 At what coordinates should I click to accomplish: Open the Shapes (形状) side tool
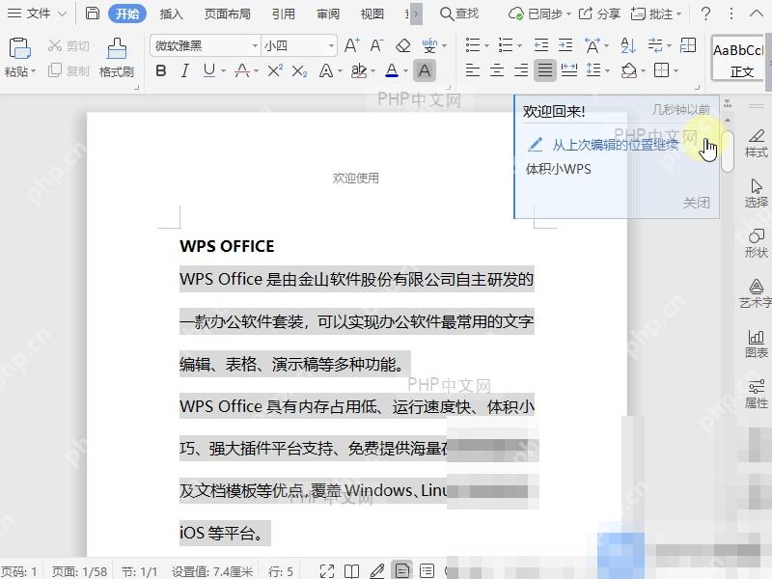(756, 243)
